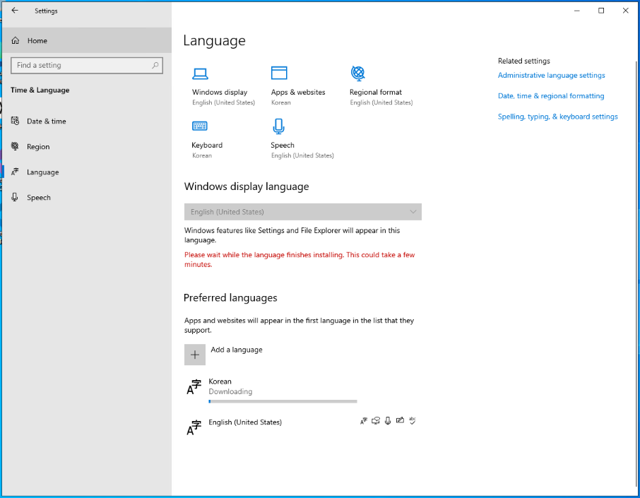
Task: Click the Speech tile microphone icon
Action: [278, 126]
